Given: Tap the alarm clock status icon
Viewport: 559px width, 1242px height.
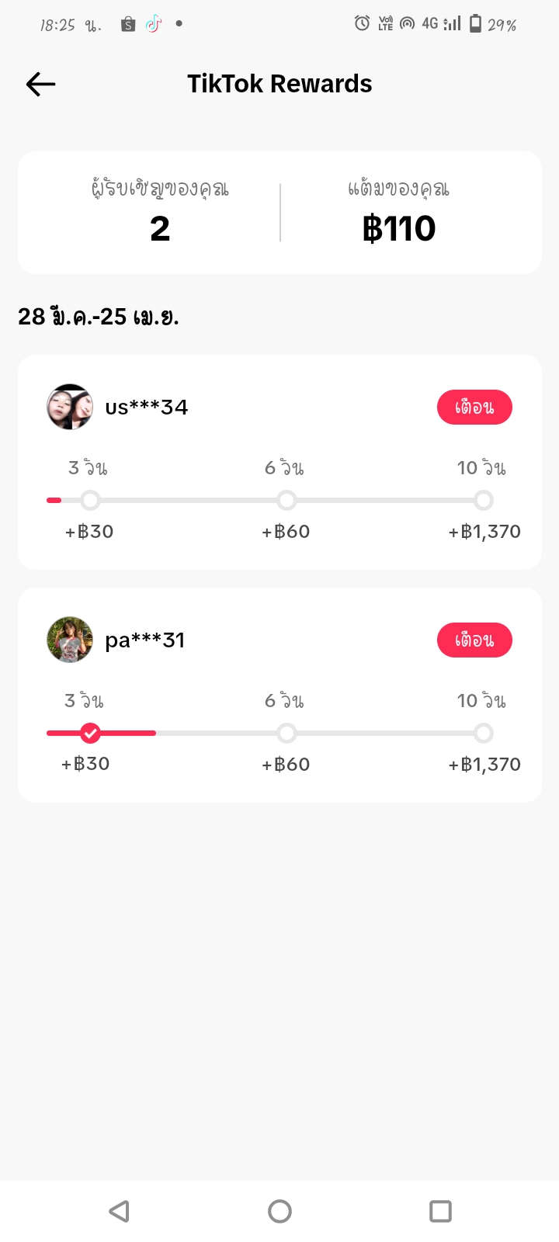Looking at the screenshot, I should coord(362,23).
